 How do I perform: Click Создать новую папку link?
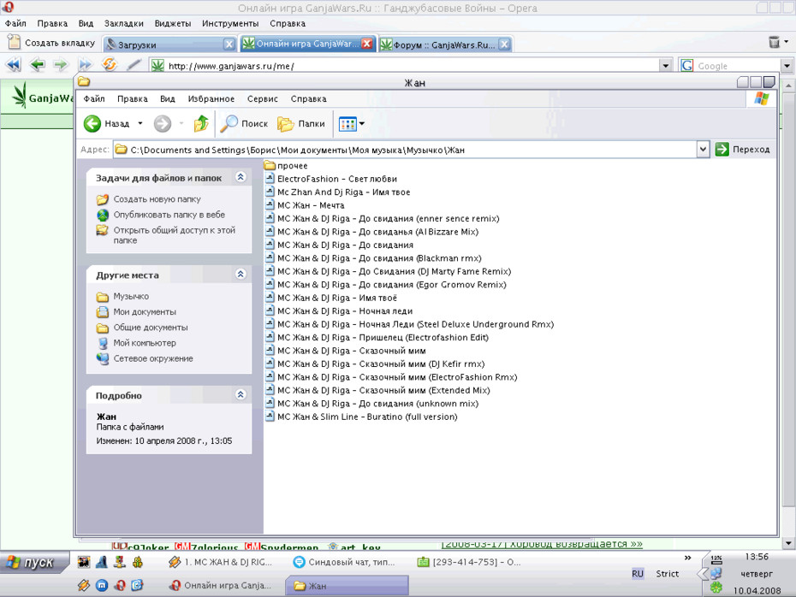[x=157, y=199]
